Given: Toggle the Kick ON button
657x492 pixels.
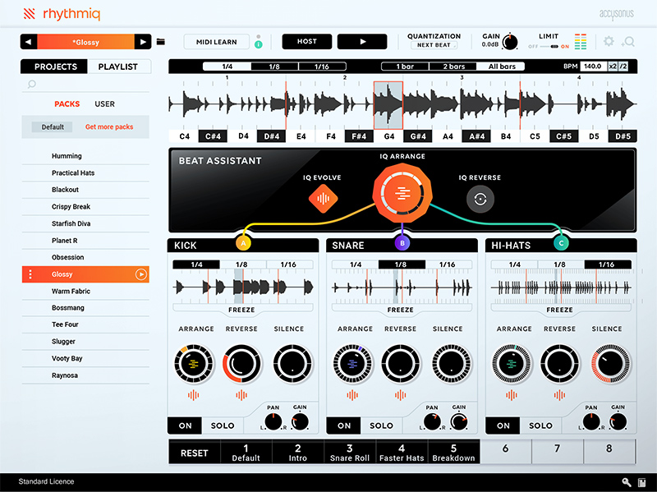Looking at the screenshot, I should (183, 425).
